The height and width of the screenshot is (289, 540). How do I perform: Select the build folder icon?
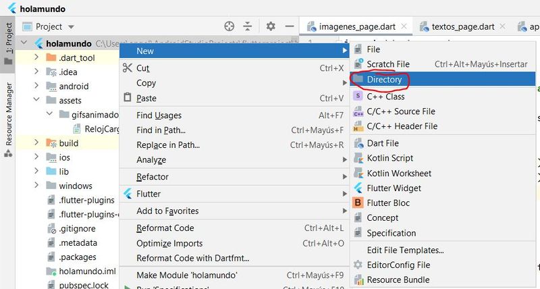click(51, 142)
